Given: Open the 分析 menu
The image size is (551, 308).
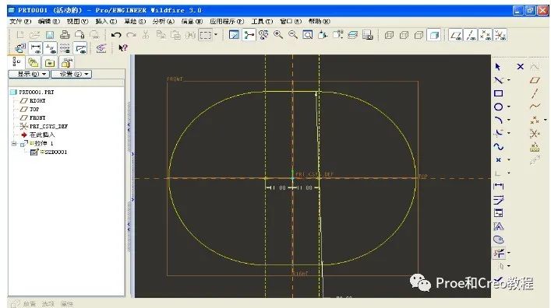Looking at the screenshot, I should point(164,22).
